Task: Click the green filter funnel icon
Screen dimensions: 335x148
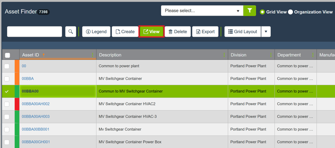Action: point(249,11)
